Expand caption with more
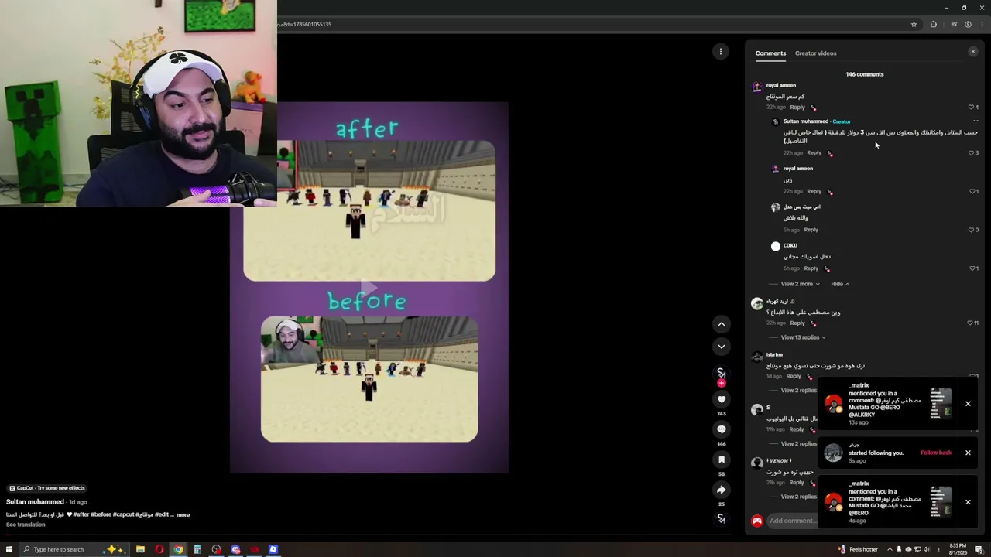The width and height of the screenshot is (991, 557). 183,514
